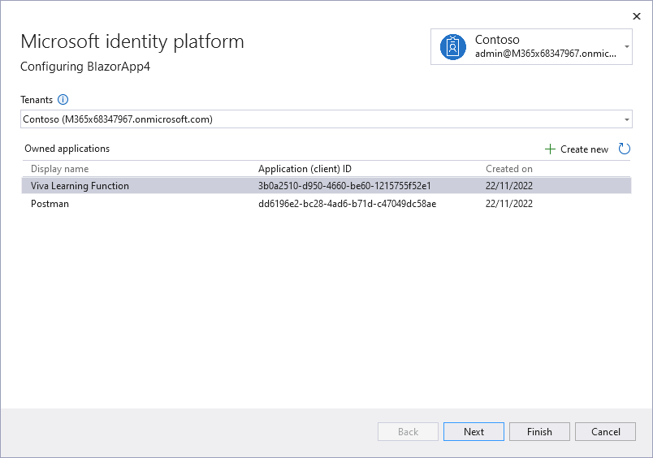Click the Finish button
Screen dimensions: 653x458
point(540,432)
